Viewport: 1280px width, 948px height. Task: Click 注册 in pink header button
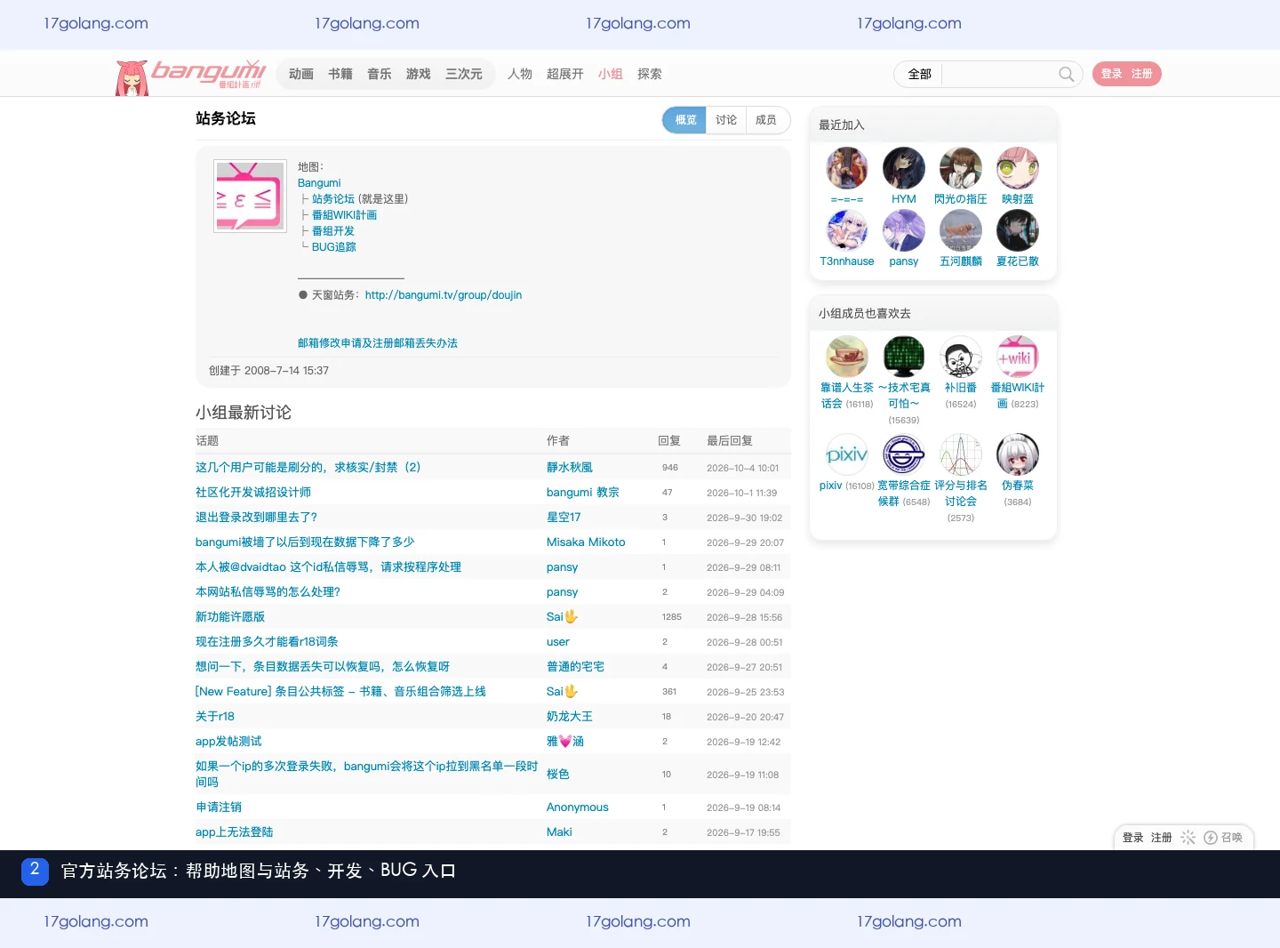click(1142, 74)
